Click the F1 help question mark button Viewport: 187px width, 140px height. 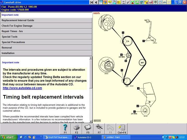(x=65, y=128)
